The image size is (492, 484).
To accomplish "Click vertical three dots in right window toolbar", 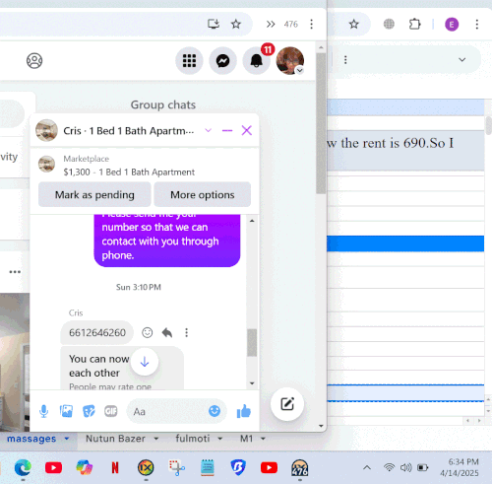I will pos(345,60).
